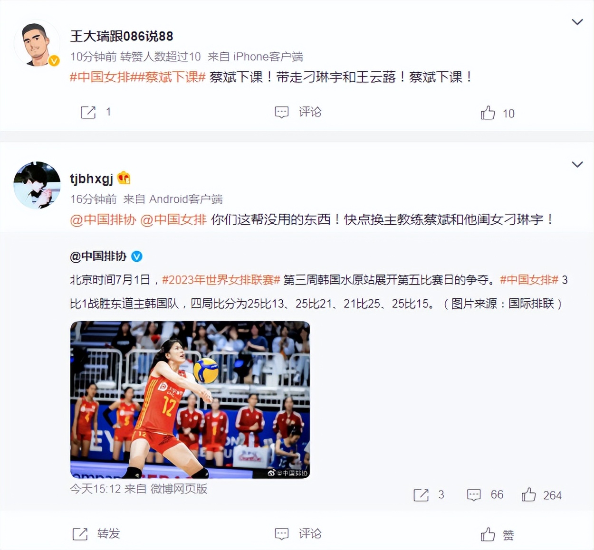Open the #蔡斌下课# hashtag link

[x=172, y=77]
